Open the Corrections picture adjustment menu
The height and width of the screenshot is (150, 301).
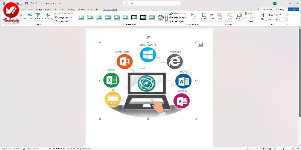21,17
